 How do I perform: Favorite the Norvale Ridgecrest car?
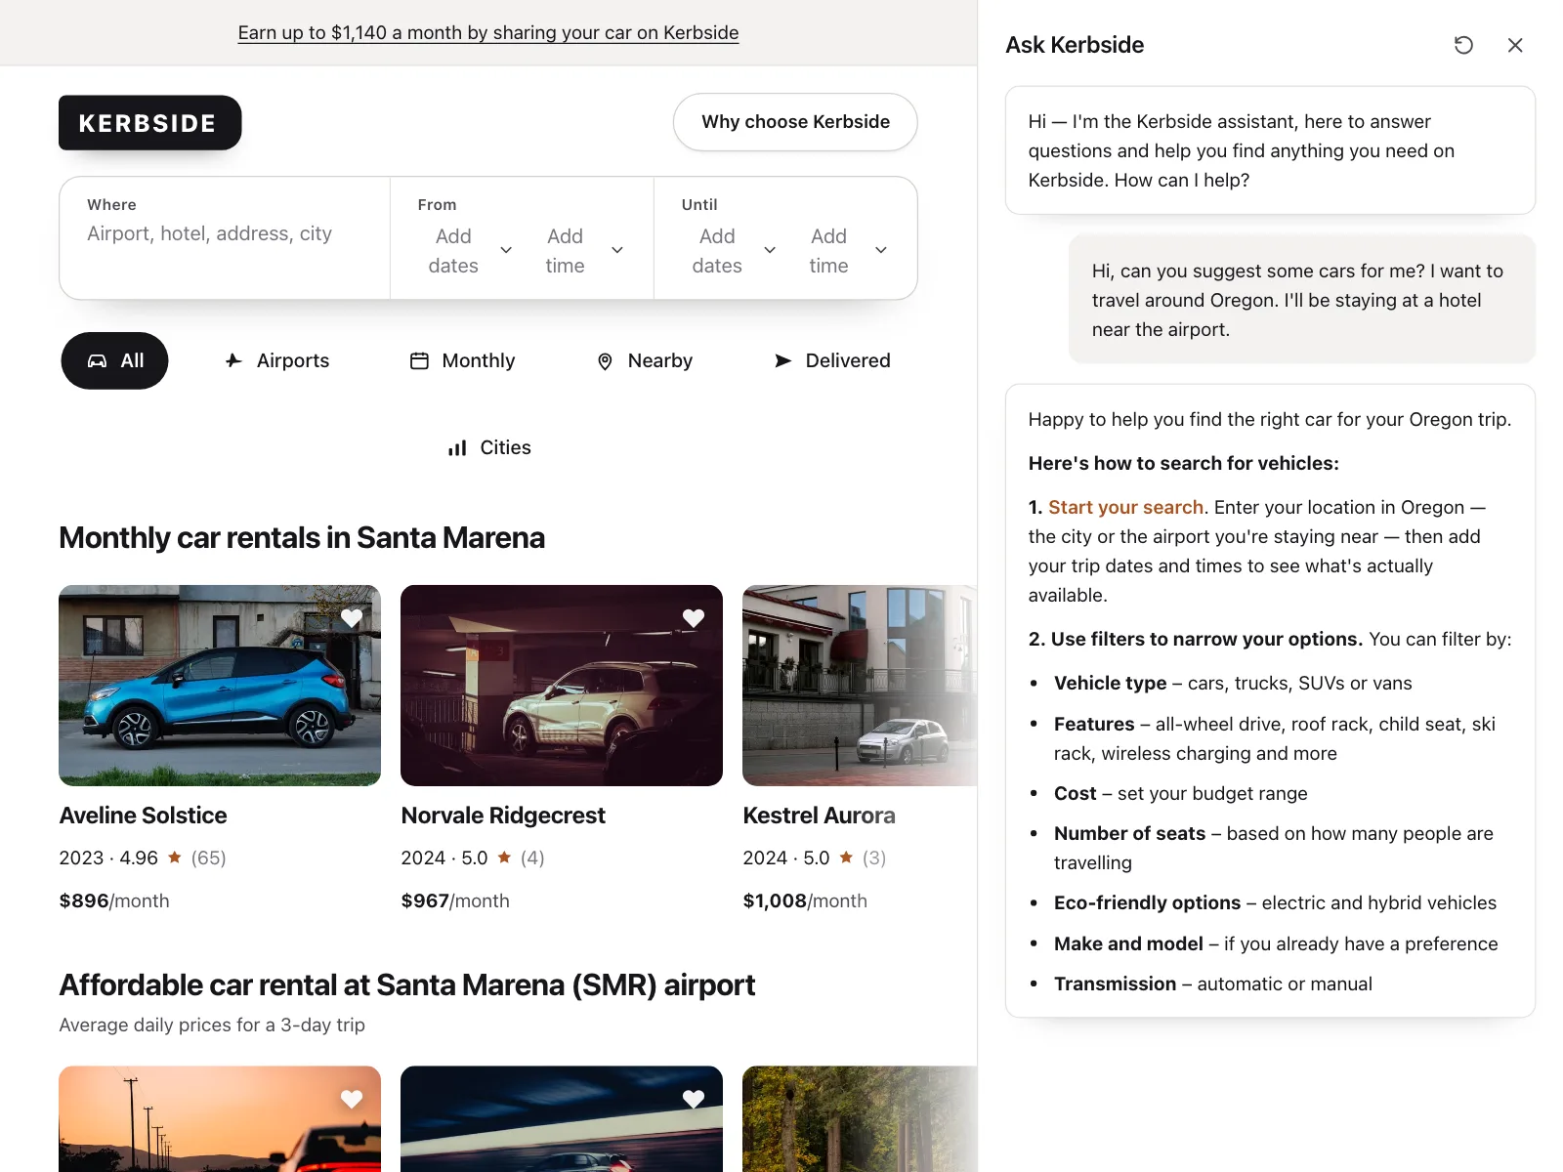pos(694,618)
